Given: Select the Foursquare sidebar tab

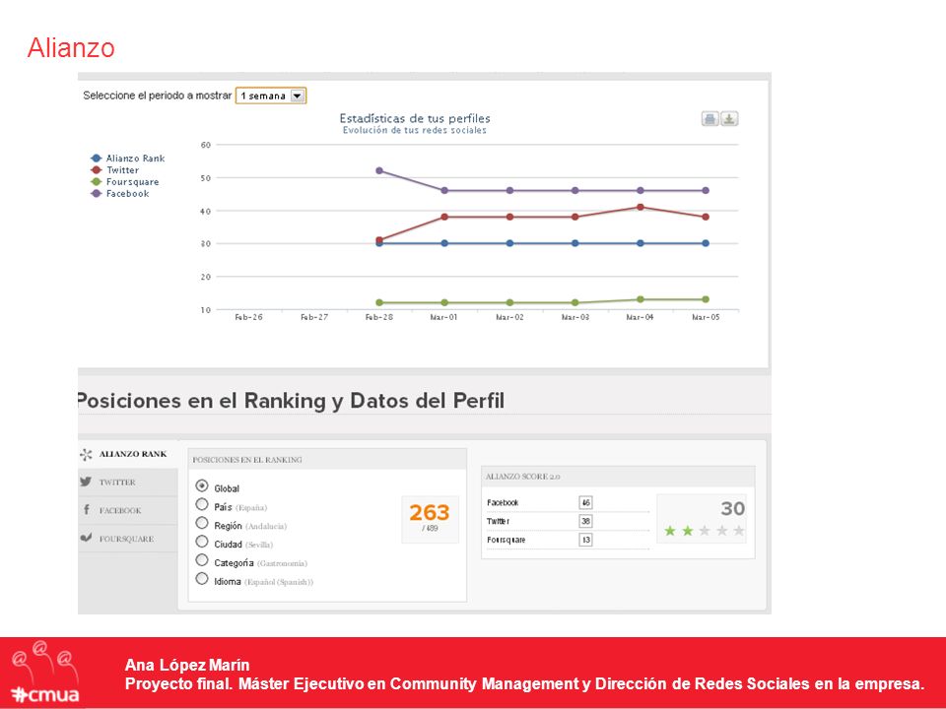Looking at the screenshot, I should pyautogui.click(x=128, y=539).
